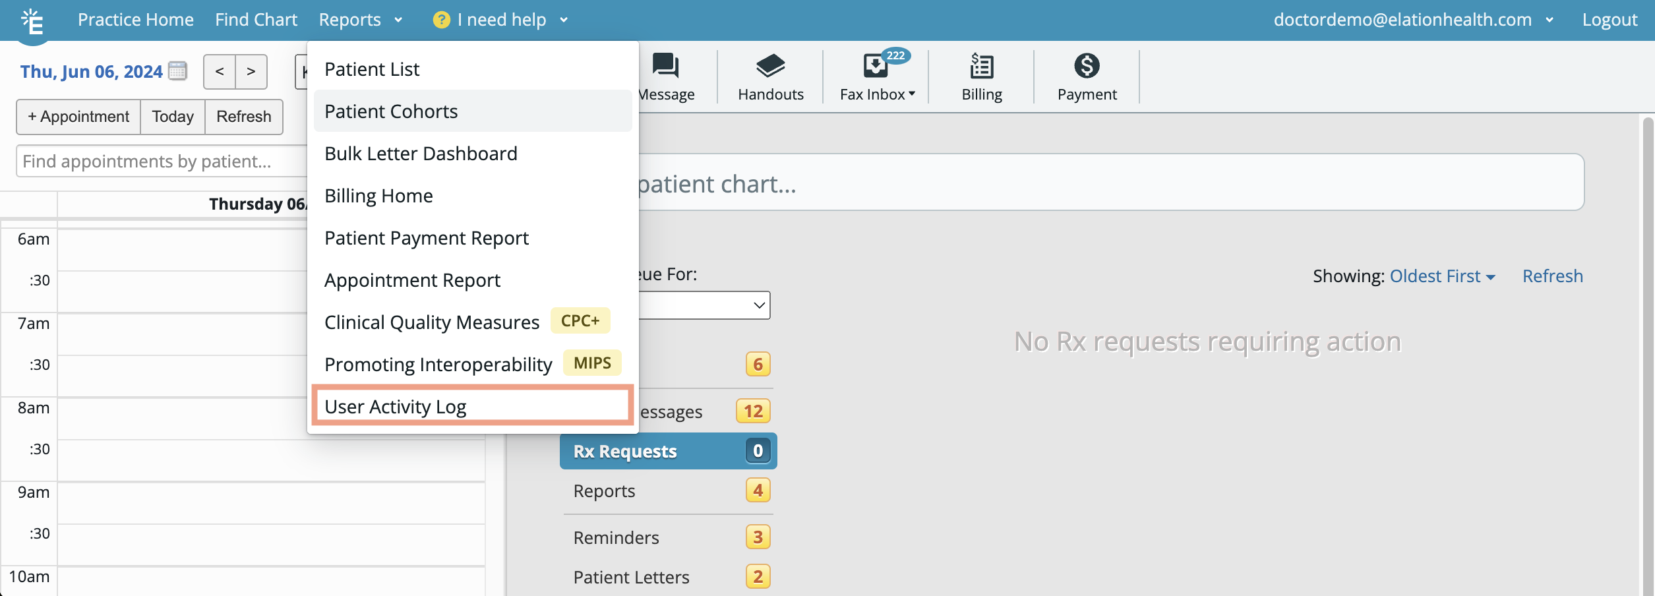1655x596 pixels.
Task: Open the Billing section
Action: pyautogui.click(x=980, y=76)
